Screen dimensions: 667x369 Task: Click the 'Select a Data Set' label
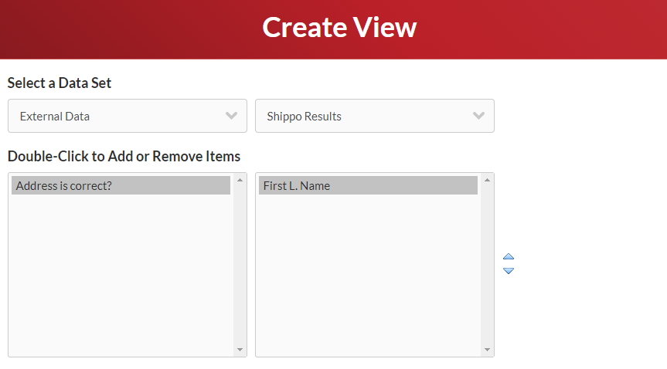[60, 83]
